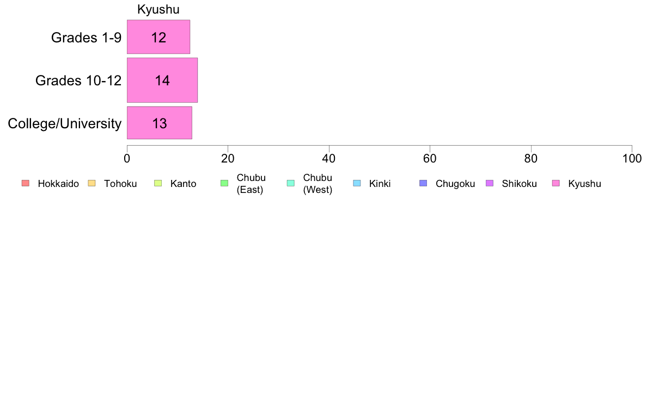Screen dimensions: 647x400
Task: Click the Shikoku purple legend swatch
Action: (x=490, y=183)
